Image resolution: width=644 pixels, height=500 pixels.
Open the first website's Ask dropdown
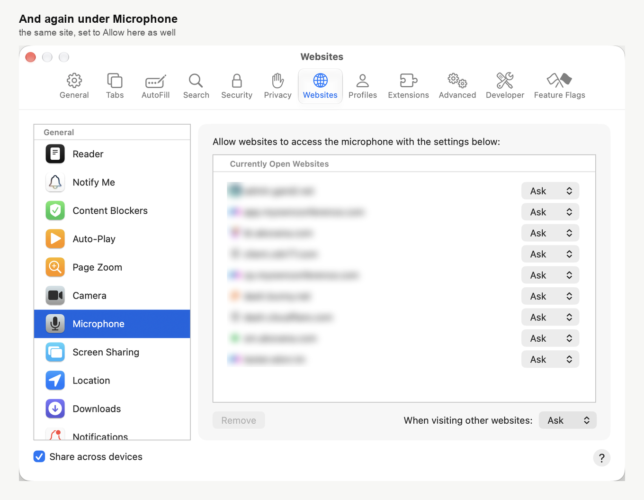(550, 191)
